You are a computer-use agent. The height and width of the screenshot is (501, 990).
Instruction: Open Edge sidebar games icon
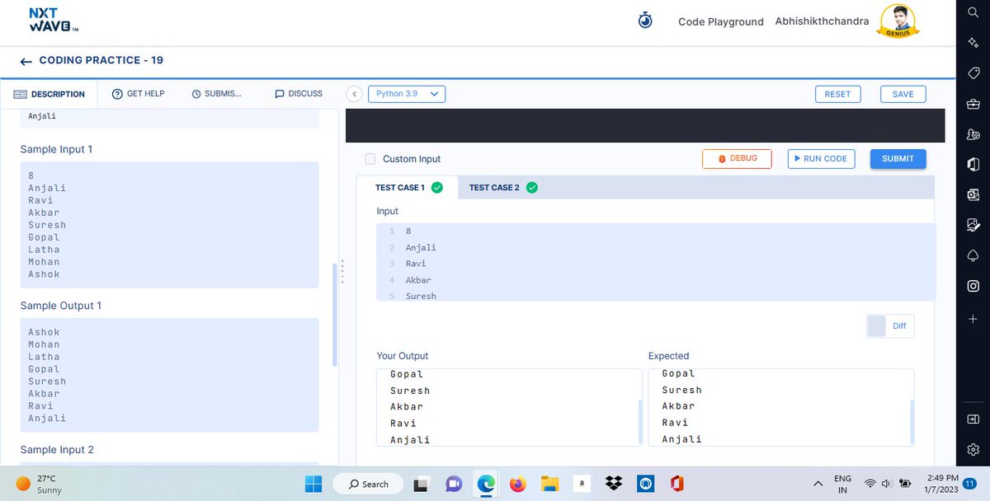pos(973,134)
